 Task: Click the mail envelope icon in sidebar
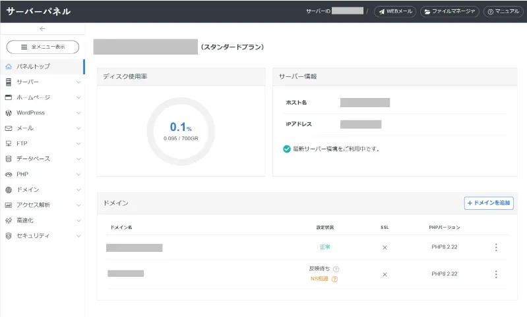(x=9, y=128)
